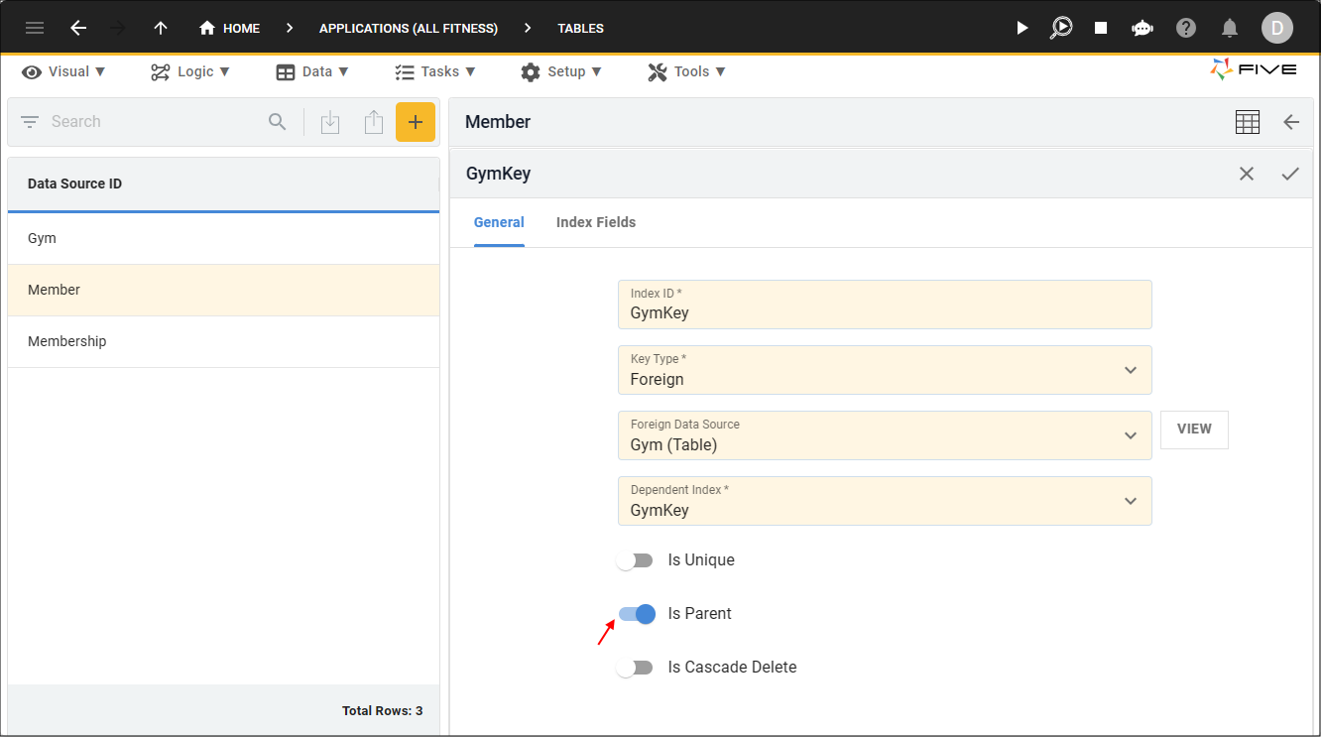Open the hamburger menu

(x=35, y=28)
